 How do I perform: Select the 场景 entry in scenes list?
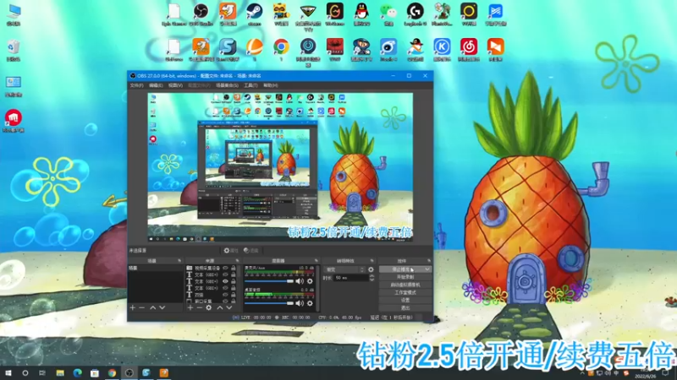(156, 268)
